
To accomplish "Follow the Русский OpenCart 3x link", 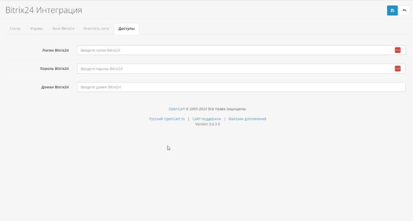I will [x=167, y=119].
